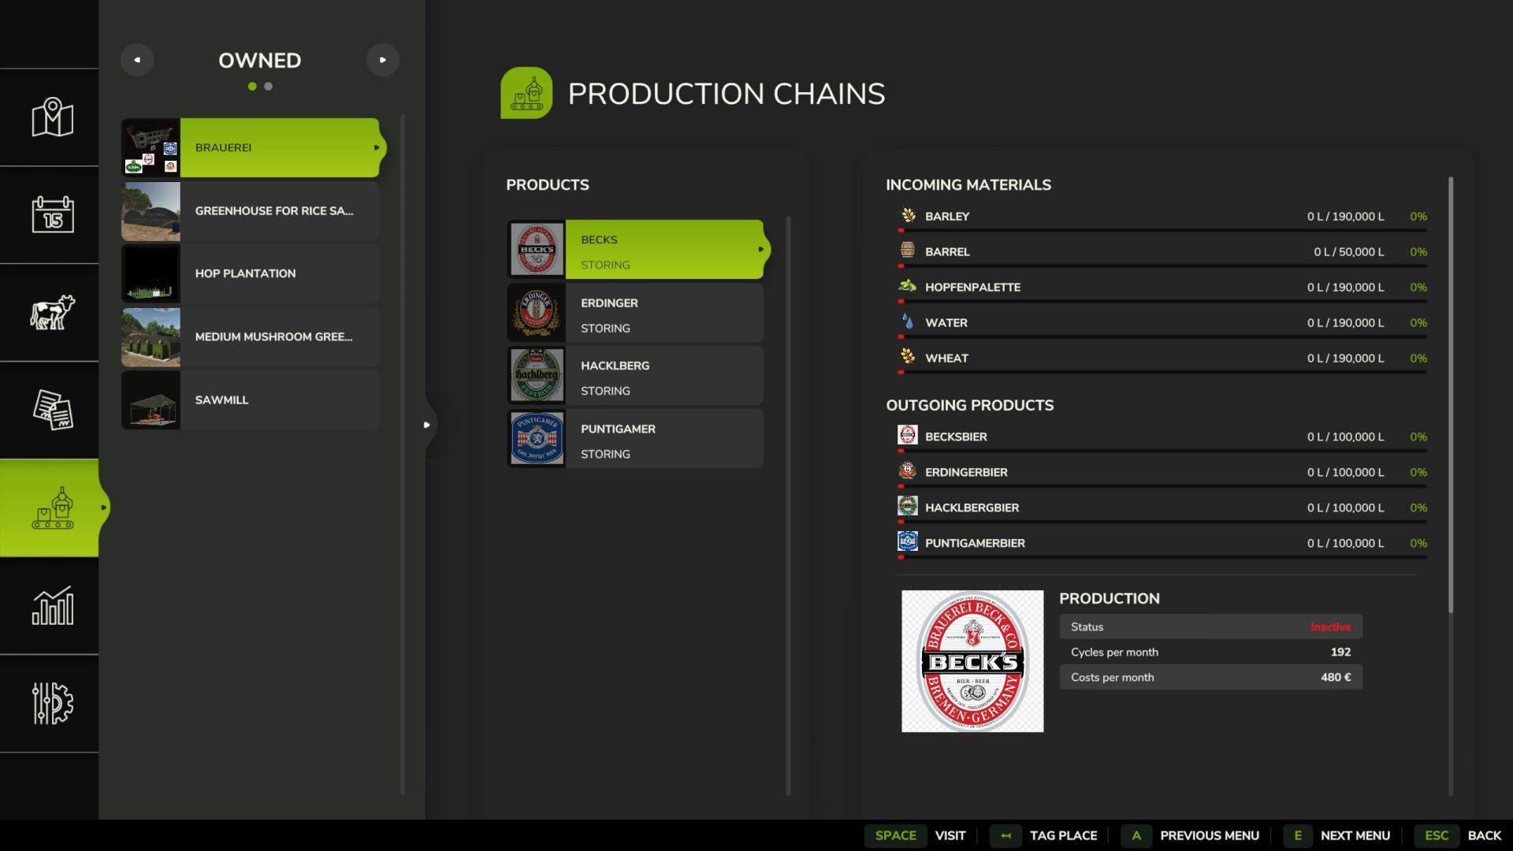Open the calendar sidebar icon

click(x=52, y=214)
